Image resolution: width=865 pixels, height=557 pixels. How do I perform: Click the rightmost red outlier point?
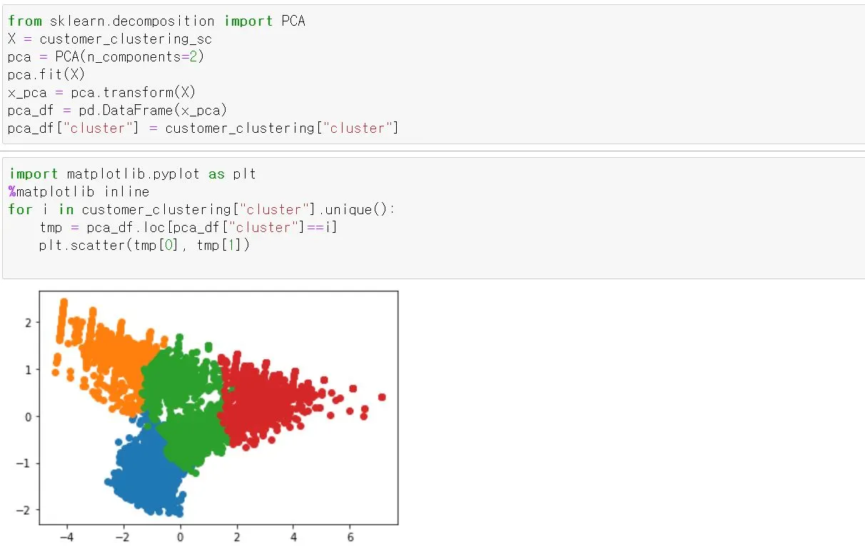[x=382, y=397]
